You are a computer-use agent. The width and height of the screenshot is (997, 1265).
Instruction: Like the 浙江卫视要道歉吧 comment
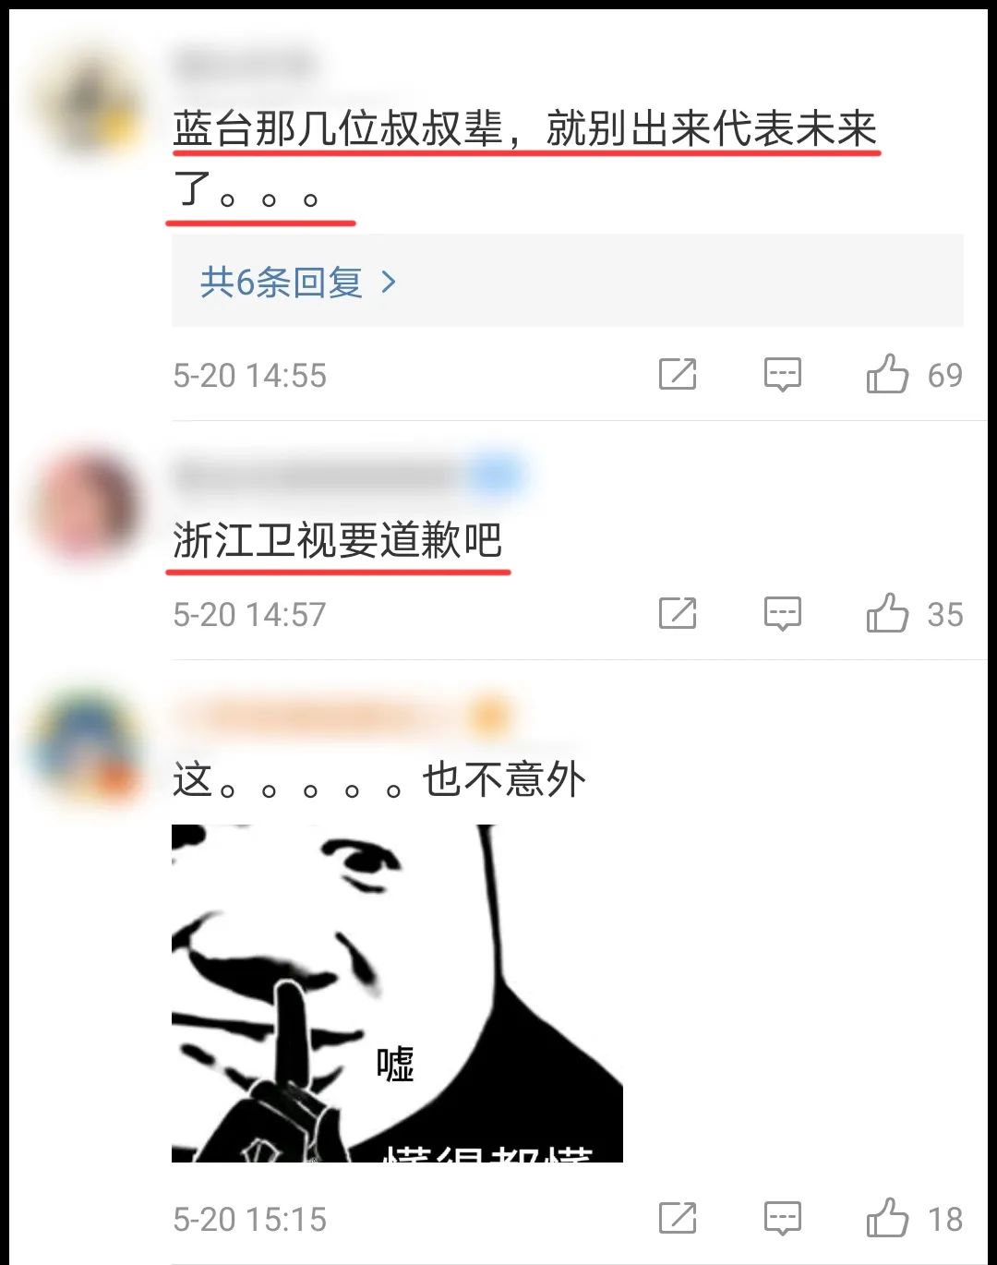point(887,613)
